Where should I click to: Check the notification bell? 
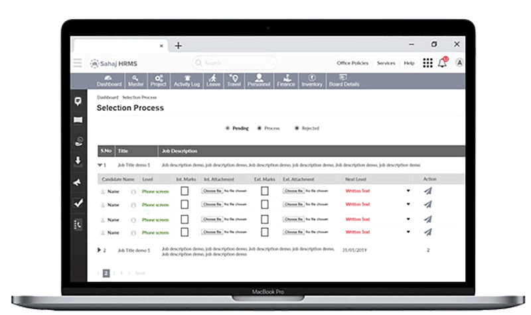(442, 63)
